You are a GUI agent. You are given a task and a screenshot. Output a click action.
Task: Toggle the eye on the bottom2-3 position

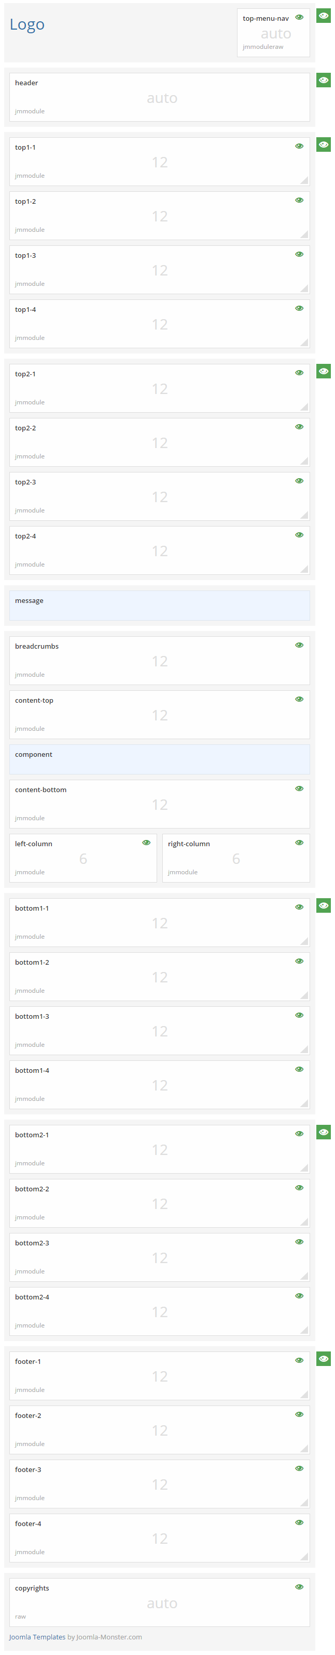(x=299, y=1241)
